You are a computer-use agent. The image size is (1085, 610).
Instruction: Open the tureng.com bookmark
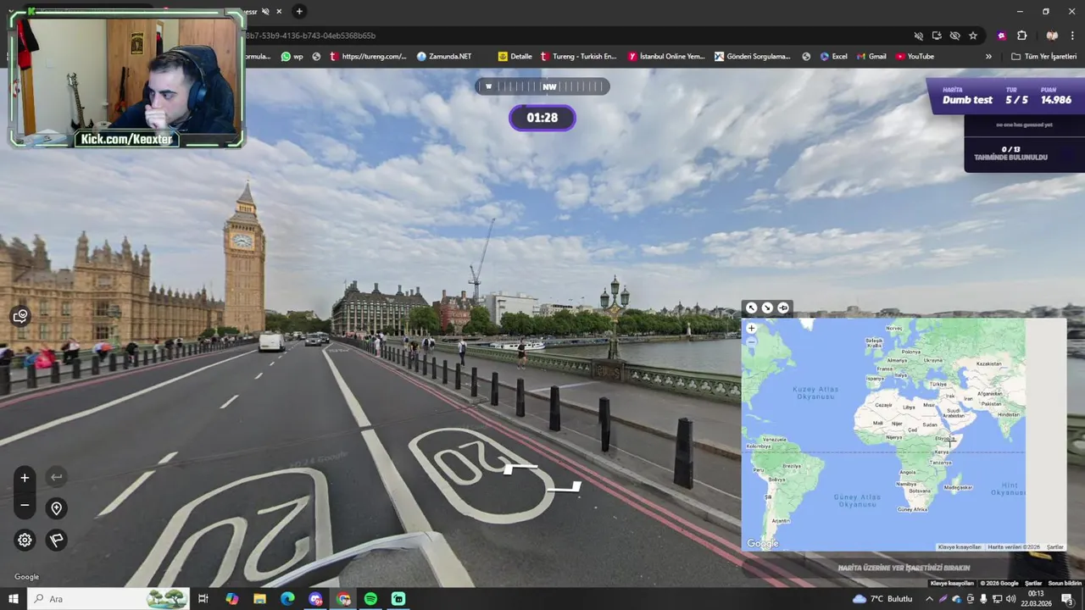369,57
